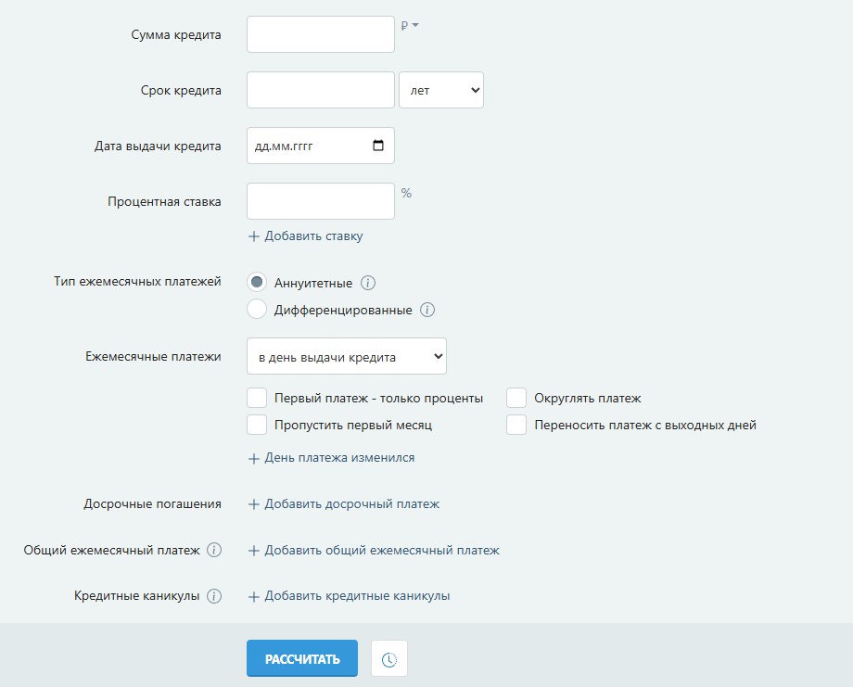Click info icon next to Аннуитетные
The image size is (853, 687).
pyautogui.click(x=368, y=283)
